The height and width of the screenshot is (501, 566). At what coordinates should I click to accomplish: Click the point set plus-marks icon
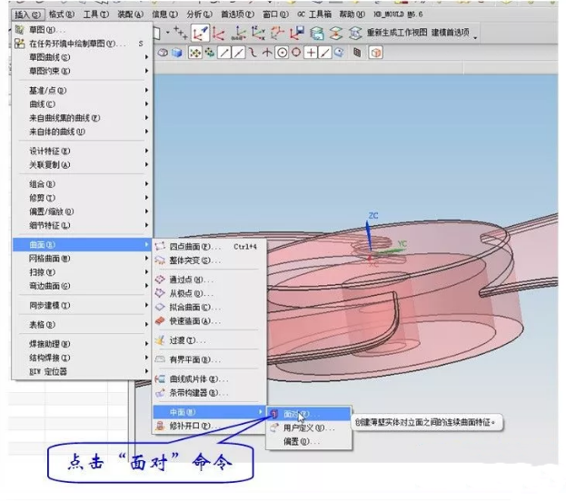click(x=181, y=33)
